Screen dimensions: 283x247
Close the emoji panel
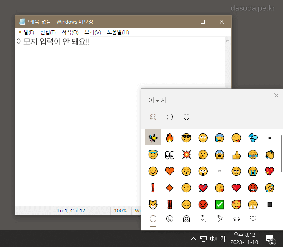[276, 95]
